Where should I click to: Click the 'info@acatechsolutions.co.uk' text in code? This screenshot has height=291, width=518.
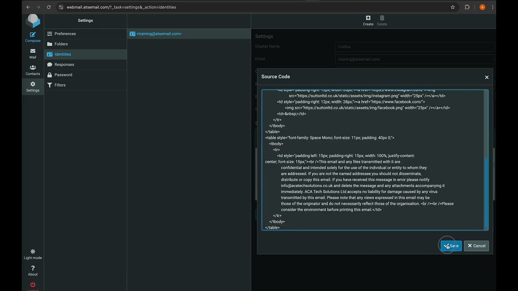coord(307,186)
